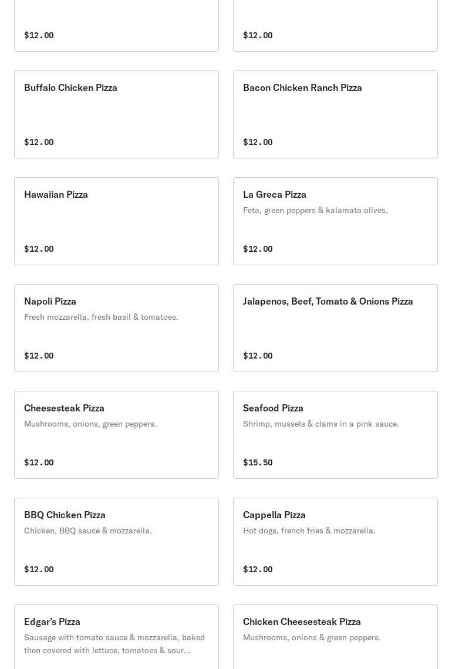Click Seafood shrimp, mussels & clams description

(321, 424)
